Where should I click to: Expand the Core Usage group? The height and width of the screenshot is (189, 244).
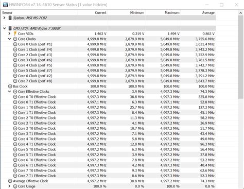[9, 186]
